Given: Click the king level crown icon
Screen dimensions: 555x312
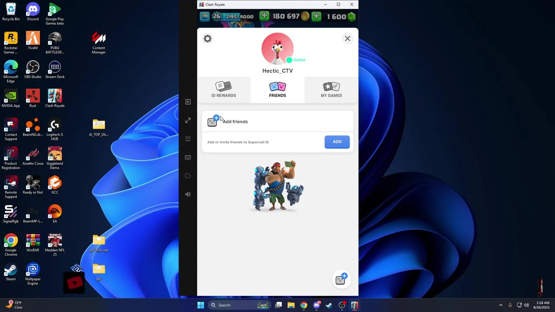Looking at the screenshot, I should (x=205, y=16).
